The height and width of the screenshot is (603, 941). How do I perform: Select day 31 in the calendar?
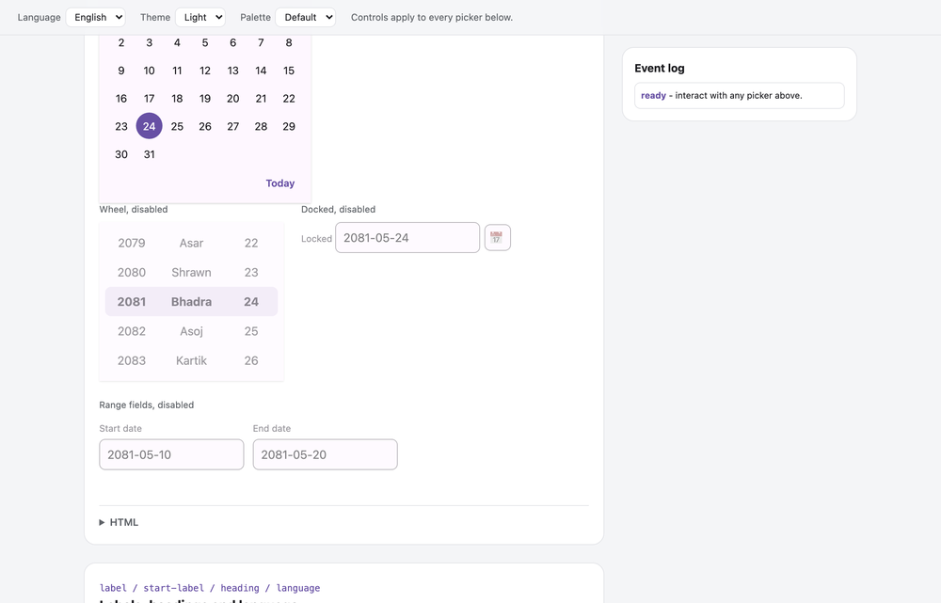click(149, 154)
